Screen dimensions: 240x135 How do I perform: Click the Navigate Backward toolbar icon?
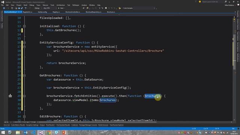[4, 8]
